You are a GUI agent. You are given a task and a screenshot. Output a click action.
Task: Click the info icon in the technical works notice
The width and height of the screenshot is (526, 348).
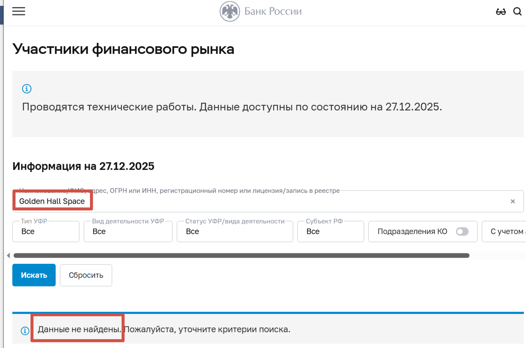click(x=27, y=89)
